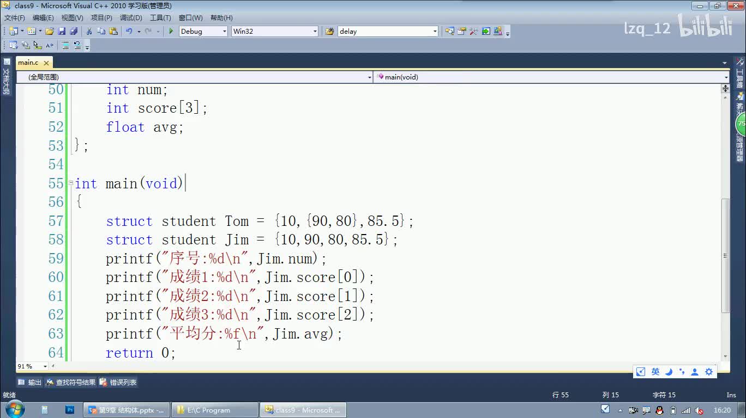Open the Win32 platform dropdown
The width and height of the screenshot is (746, 418).
[315, 32]
